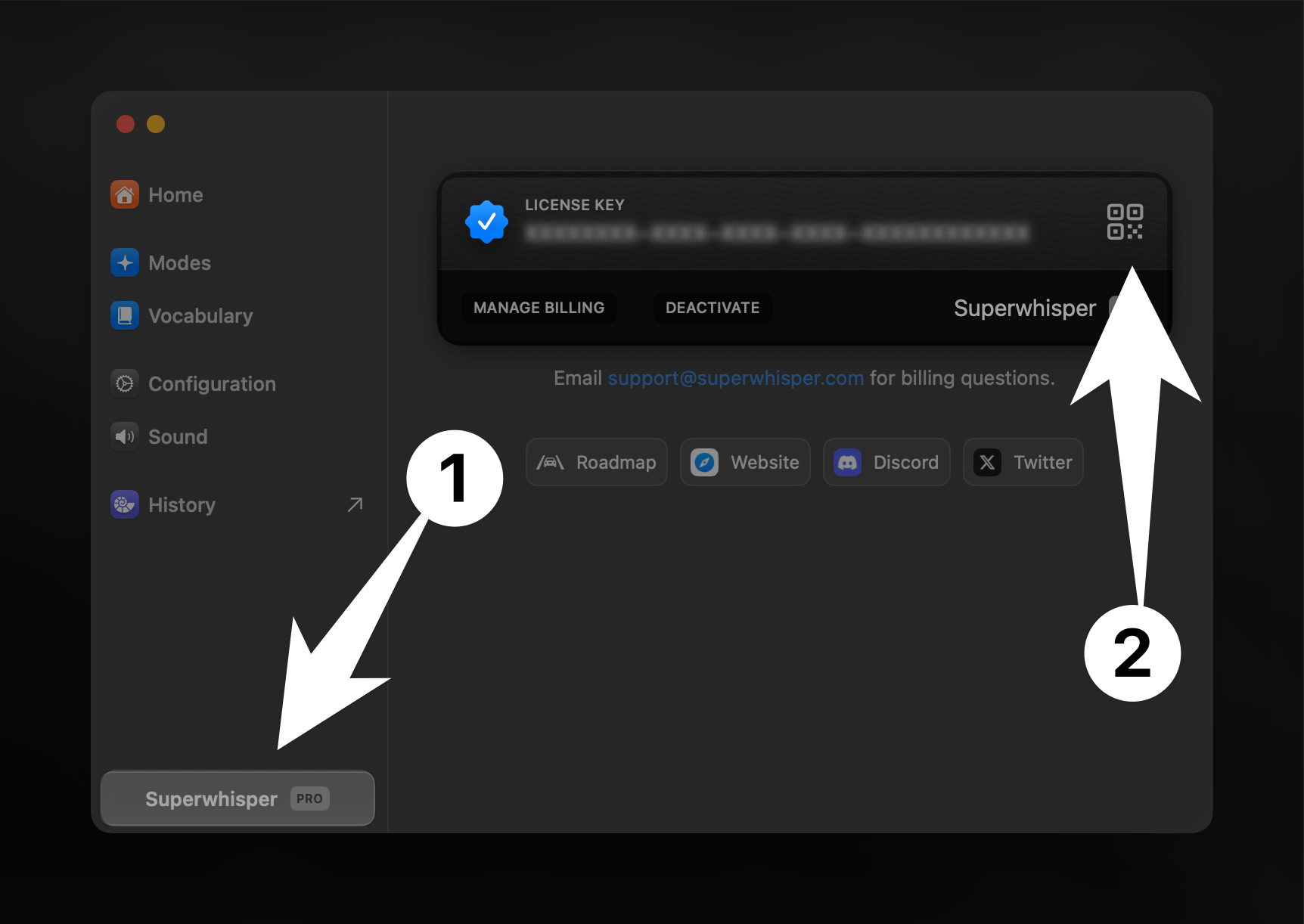Go to Modes in the sidebar
This screenshot has width=1304, height=924.
point(238,263)
